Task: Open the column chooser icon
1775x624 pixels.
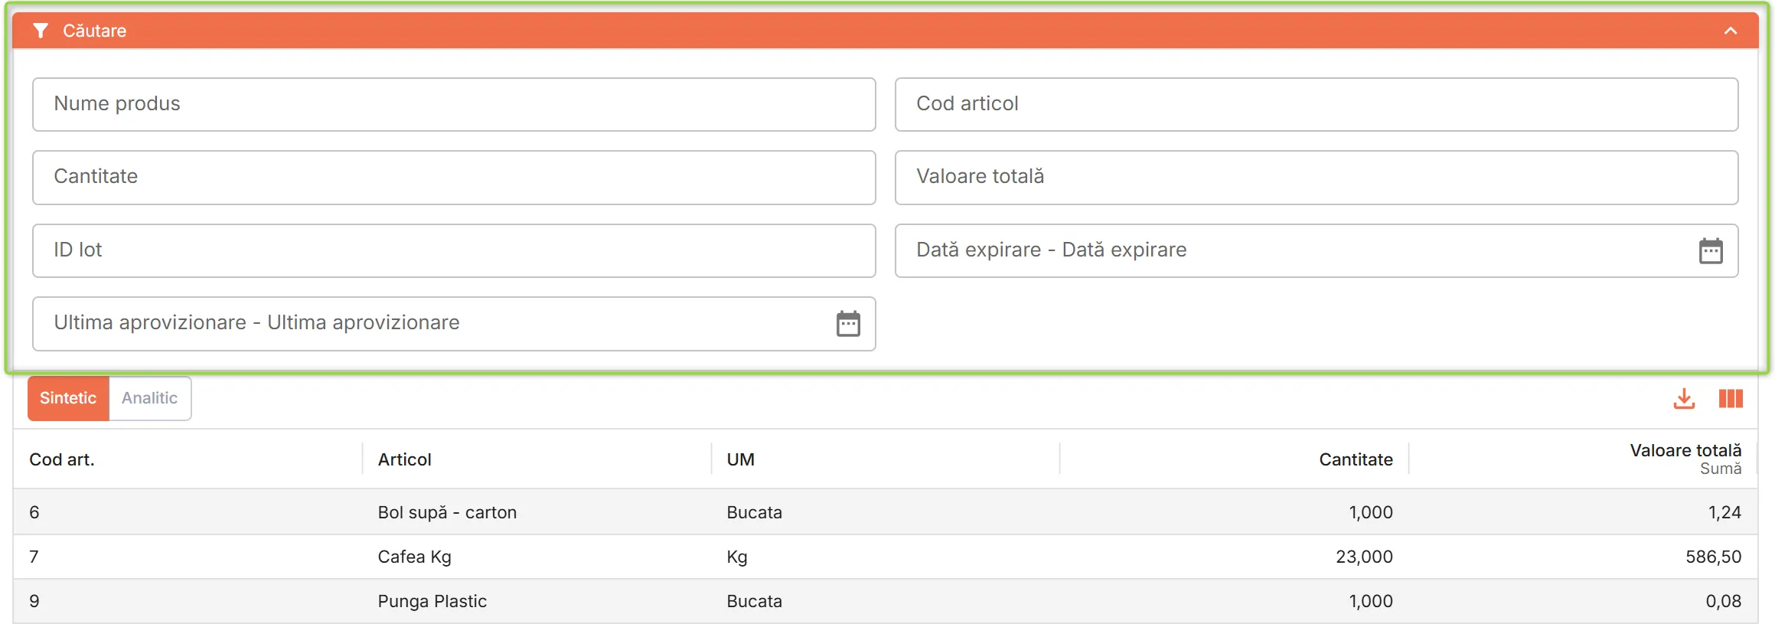Action: [x=1731, y=398]
